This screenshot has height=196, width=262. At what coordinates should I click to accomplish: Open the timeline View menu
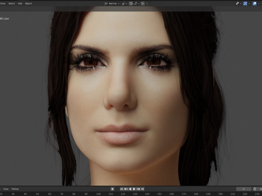5,189
